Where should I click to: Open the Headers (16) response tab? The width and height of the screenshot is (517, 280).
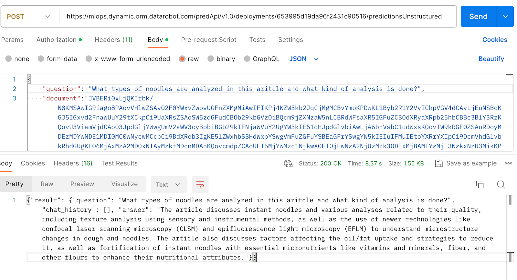coord(73,163)
